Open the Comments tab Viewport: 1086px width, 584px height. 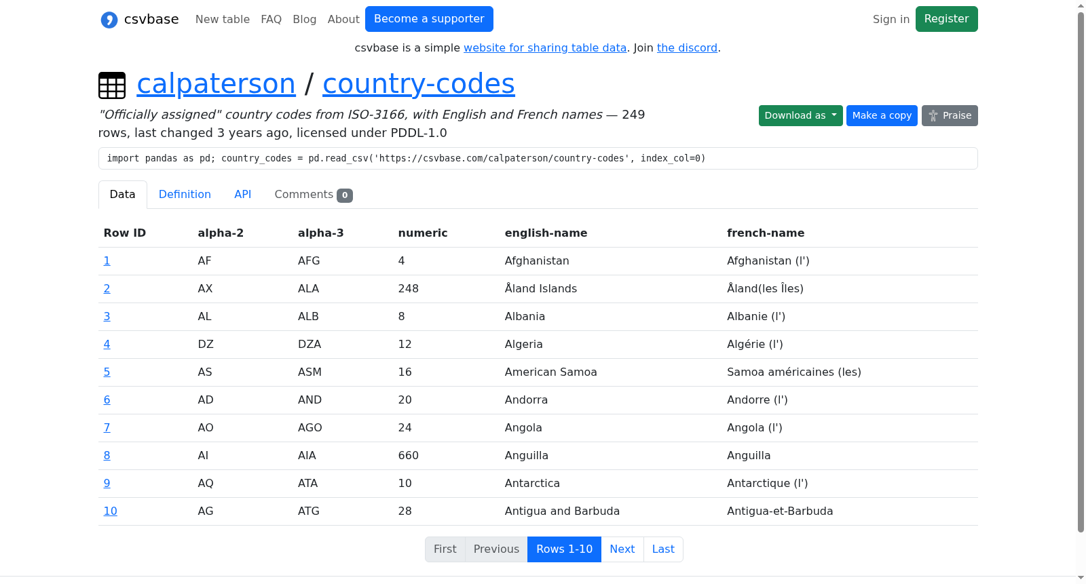pos(314,195)
